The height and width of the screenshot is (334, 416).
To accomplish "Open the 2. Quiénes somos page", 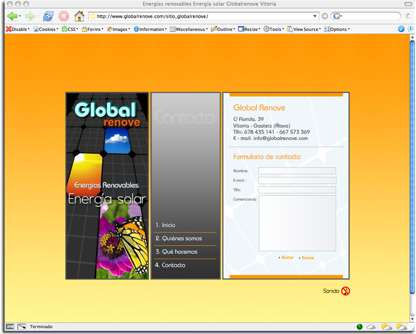I will point(179,238).
